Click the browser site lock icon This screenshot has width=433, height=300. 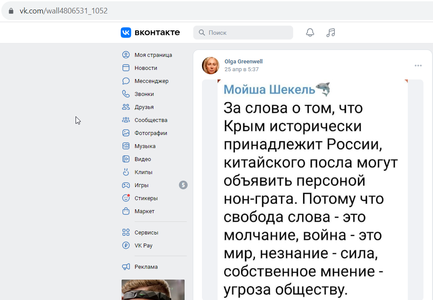click(11, 11)
